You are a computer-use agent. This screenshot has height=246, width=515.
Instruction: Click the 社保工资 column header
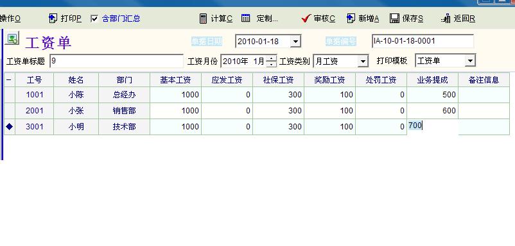(279, 80)
